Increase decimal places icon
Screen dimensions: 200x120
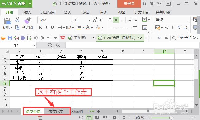coord(180,28)
